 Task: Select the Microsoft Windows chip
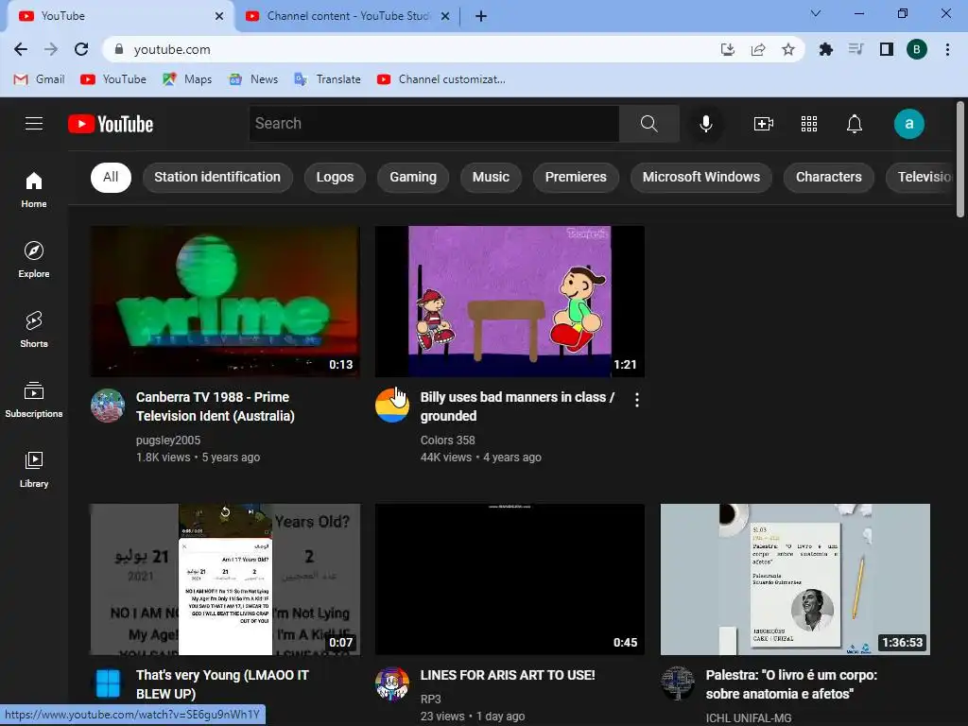[701, 177]
